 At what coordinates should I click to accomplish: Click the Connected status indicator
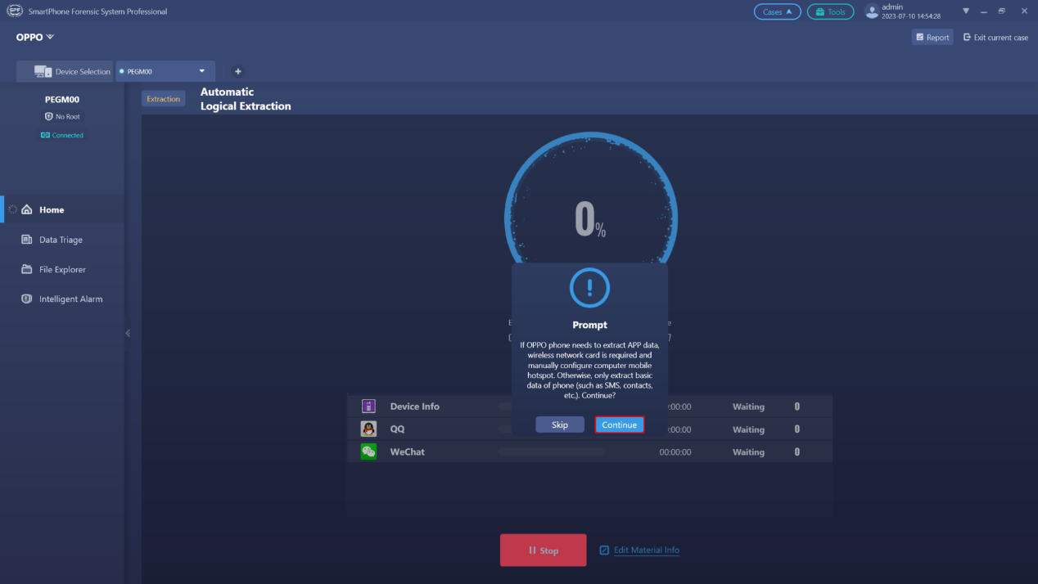[62, 135]
